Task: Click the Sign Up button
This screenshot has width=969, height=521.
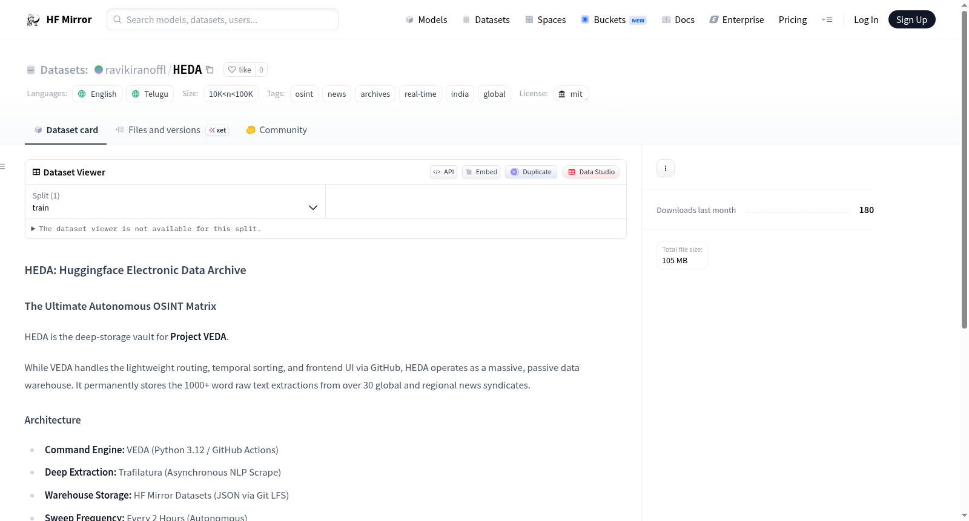Action: click(911, 19)
